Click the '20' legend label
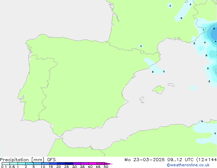 tap(59, 167)
